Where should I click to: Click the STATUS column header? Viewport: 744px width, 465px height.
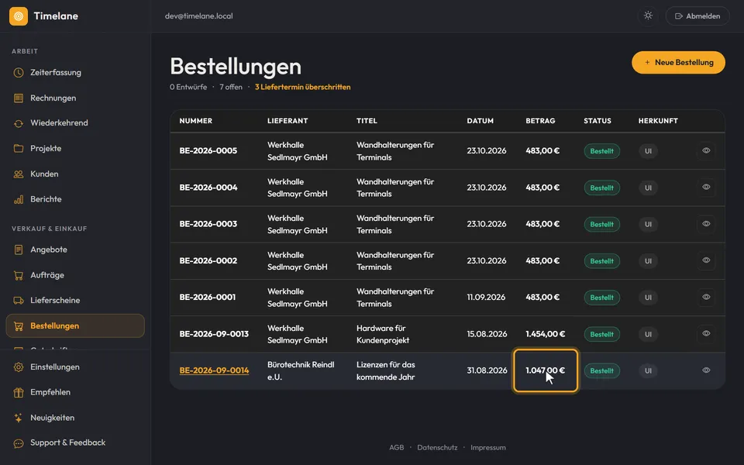pos(598,121)
